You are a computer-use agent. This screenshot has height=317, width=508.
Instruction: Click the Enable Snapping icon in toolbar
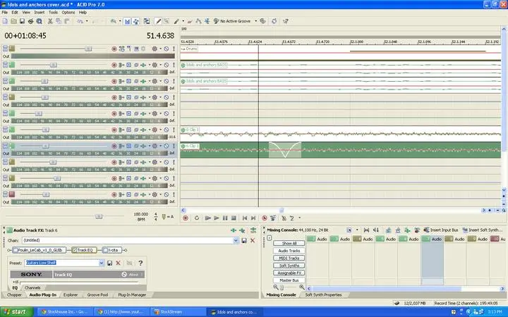point(127,21)
